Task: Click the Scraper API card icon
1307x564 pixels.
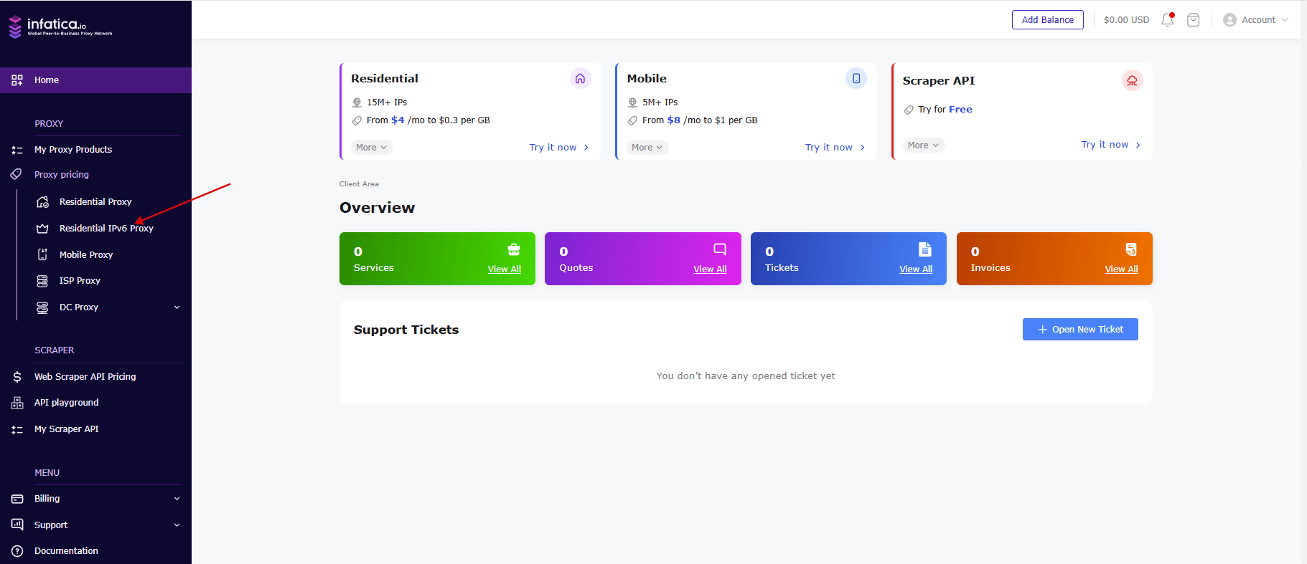Action: [x=1131, y=81]
